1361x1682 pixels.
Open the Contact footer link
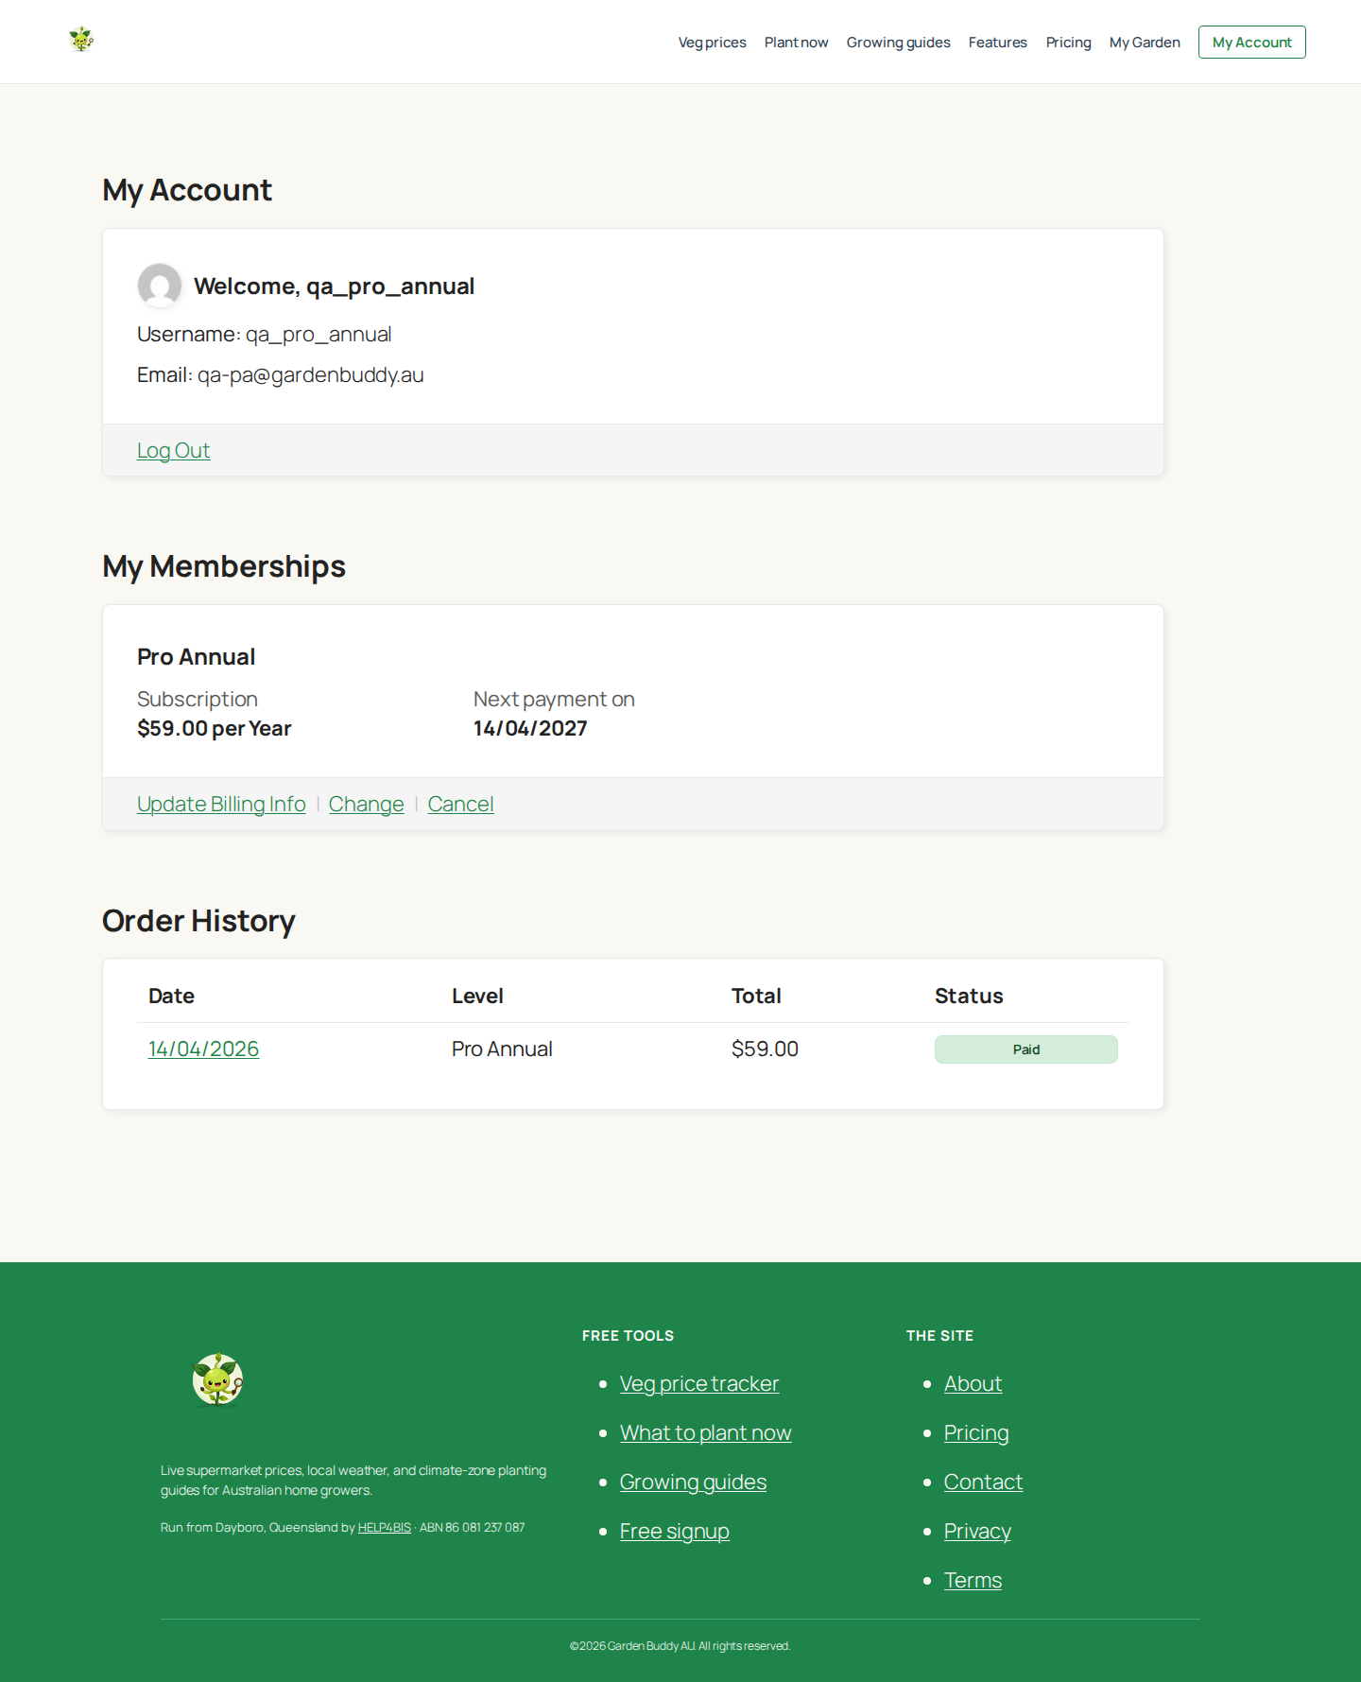click(983, 1482)
